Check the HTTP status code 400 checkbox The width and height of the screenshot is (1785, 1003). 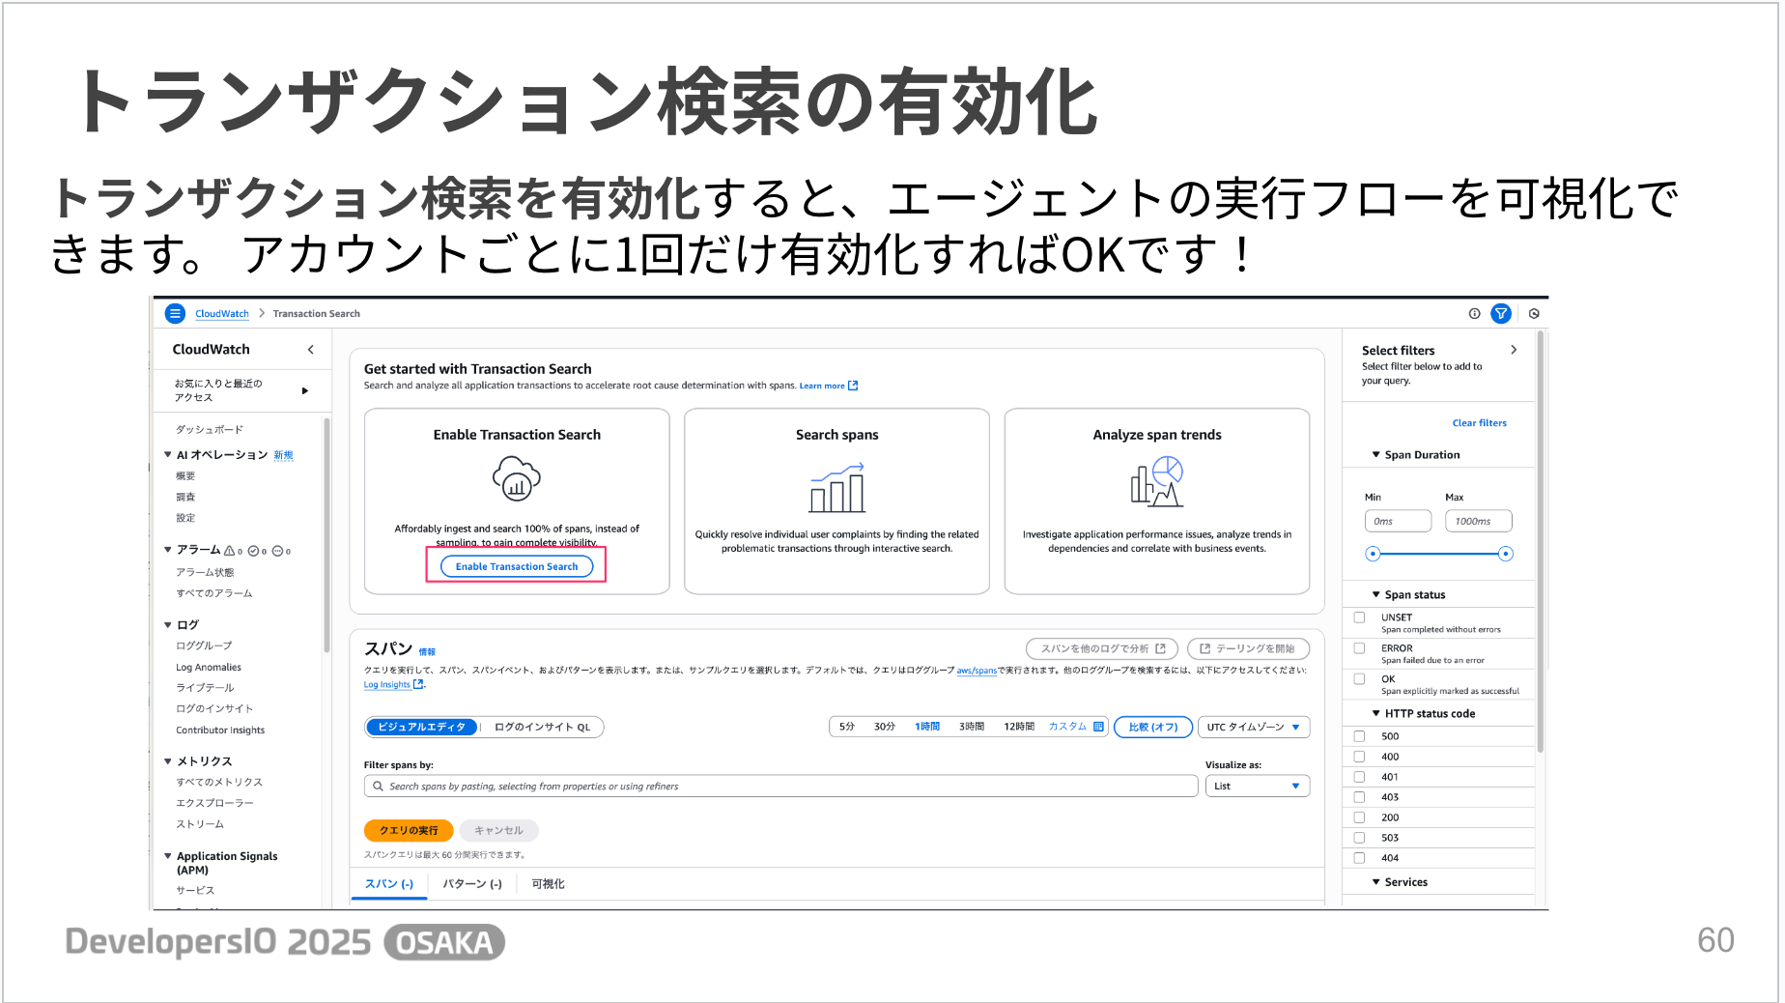coord(1359,757)
